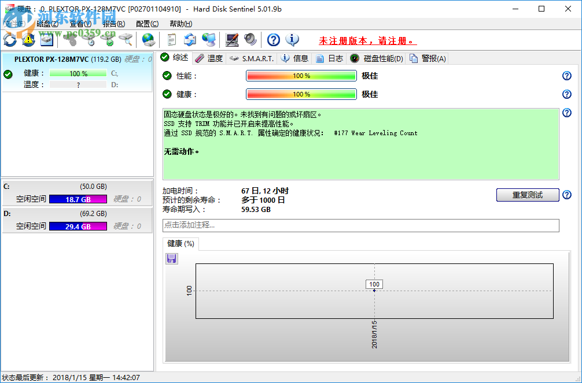Save the health graph via floppy icon

tap(171, 258)
